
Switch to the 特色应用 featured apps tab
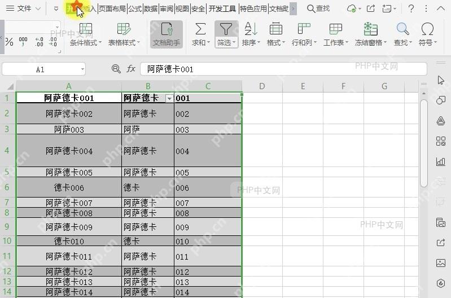253,9
